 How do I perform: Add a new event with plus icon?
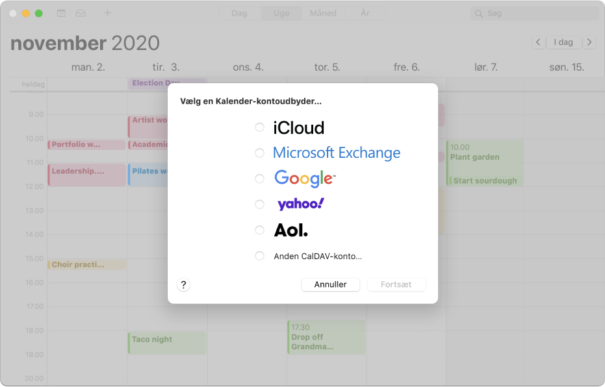point(108,13)
